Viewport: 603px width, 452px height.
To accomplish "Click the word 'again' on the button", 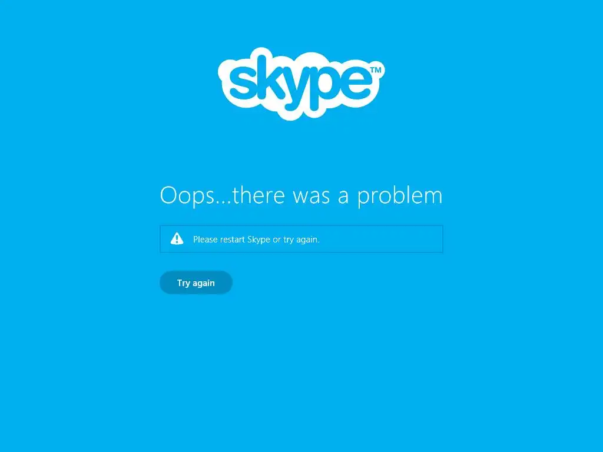I will 203,284.
